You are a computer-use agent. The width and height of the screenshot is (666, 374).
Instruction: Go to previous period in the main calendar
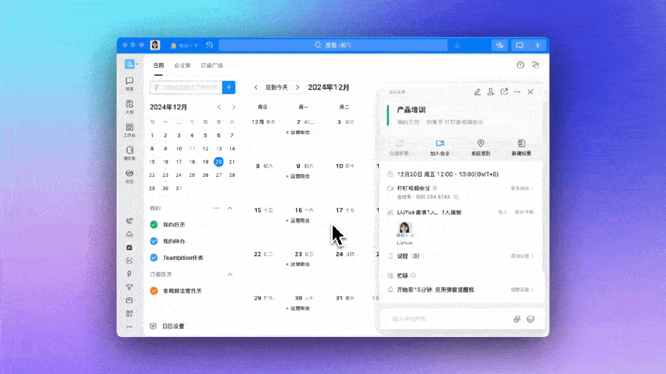256,87
